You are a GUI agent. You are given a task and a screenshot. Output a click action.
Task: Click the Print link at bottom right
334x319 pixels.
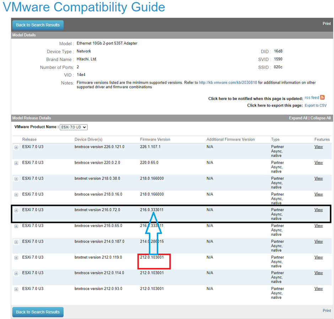coord(327,310)
